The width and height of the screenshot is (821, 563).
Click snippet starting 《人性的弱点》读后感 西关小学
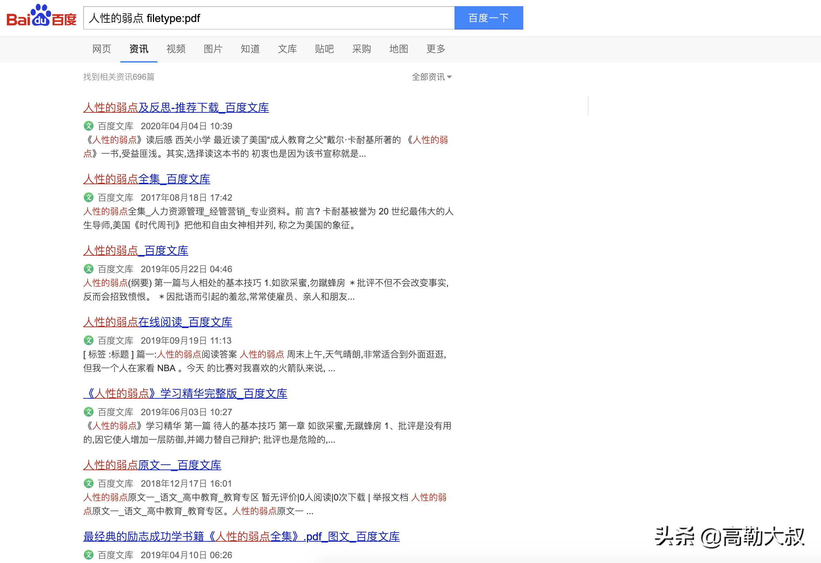click(x=266, y=146)
